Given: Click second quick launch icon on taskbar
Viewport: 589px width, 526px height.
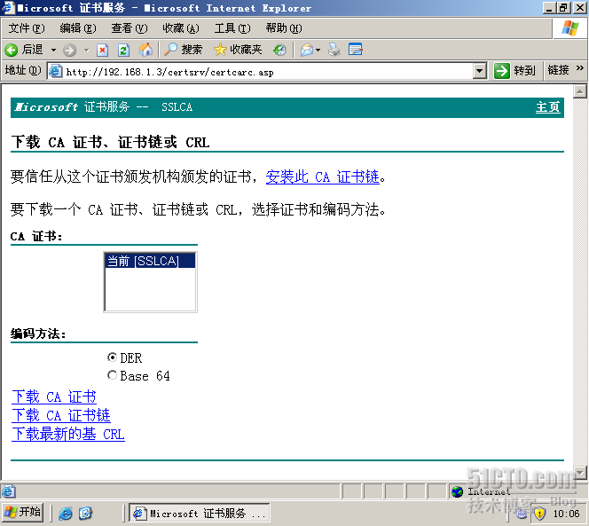Looking at the screenshot, I should [x=86, y=513].
